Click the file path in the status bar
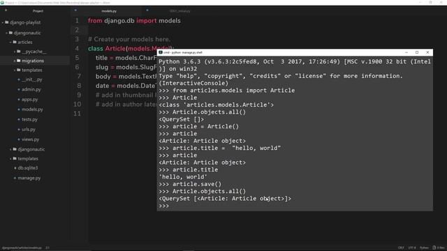This screenshot has width=447, height=251. click(22, 248)
